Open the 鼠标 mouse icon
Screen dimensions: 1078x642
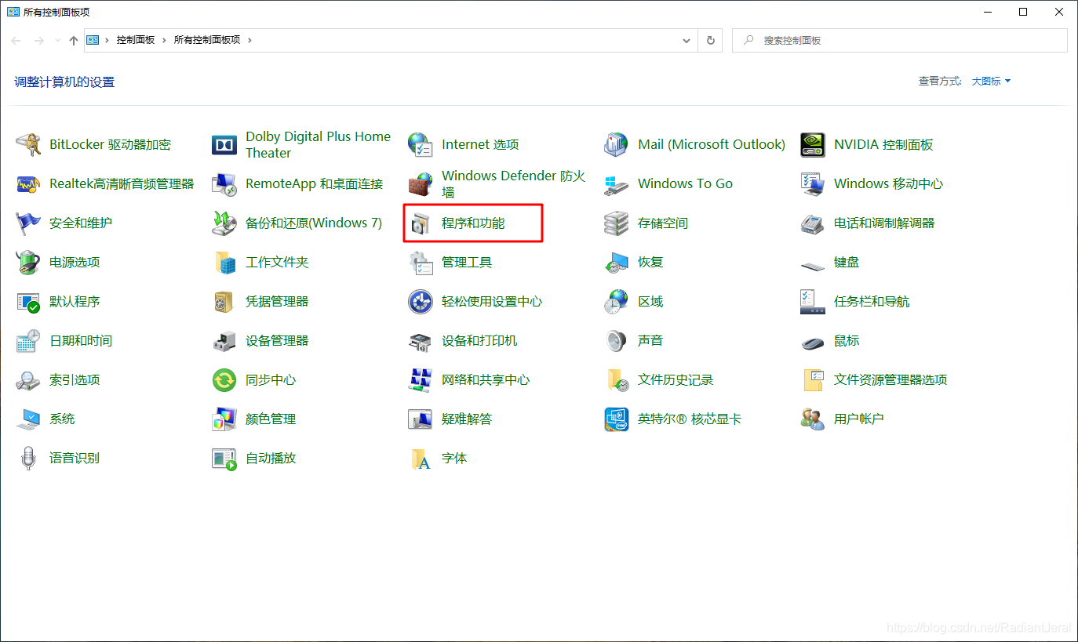pos(813,342)
